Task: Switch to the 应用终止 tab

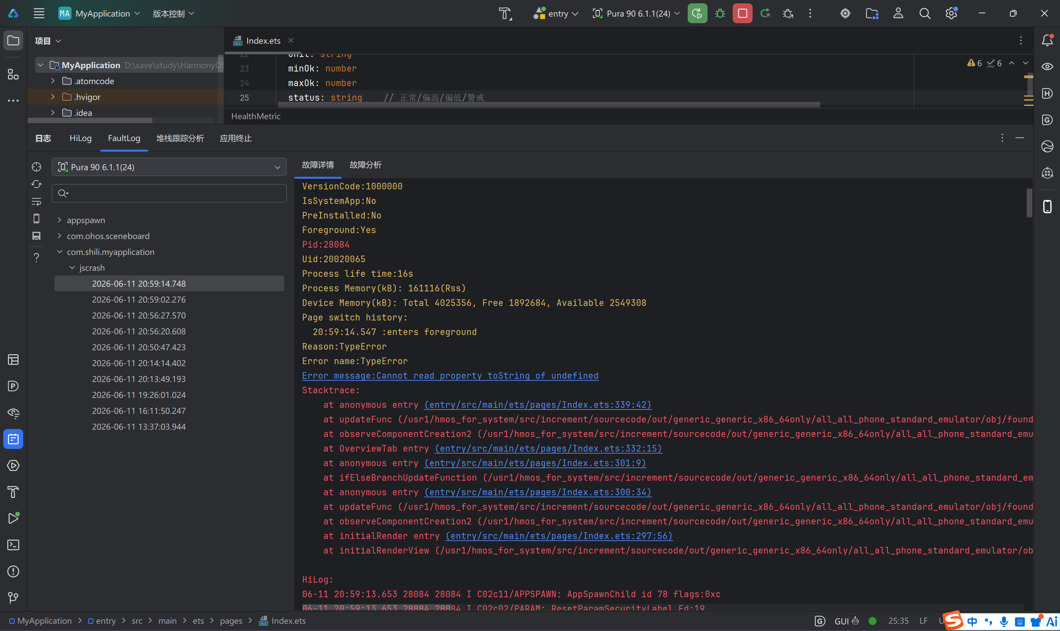Action: click(236, 138)
